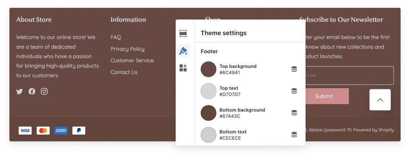The width and height of the screenshot is (410, 158).
Task: Click the scroll-to-top arrow button
Action: click(380, 100)
